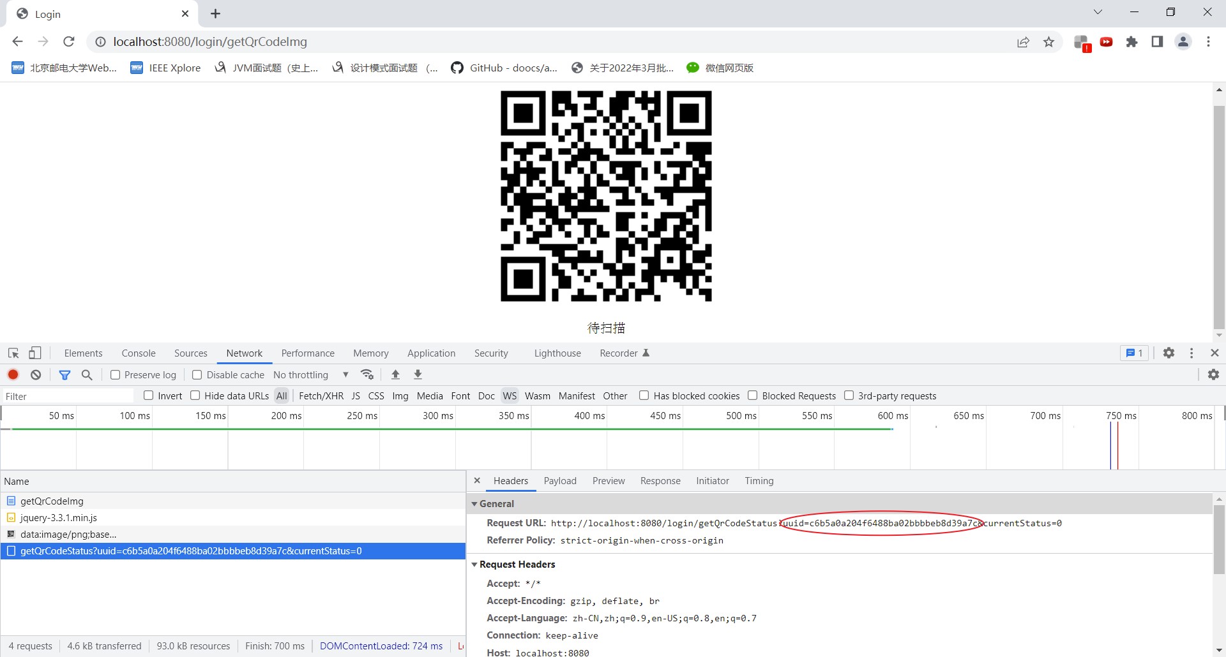Open DevTools settings gear
Image resolution: width=1226 pixels, height=657 pixels.
click(x=1169, y=353)
